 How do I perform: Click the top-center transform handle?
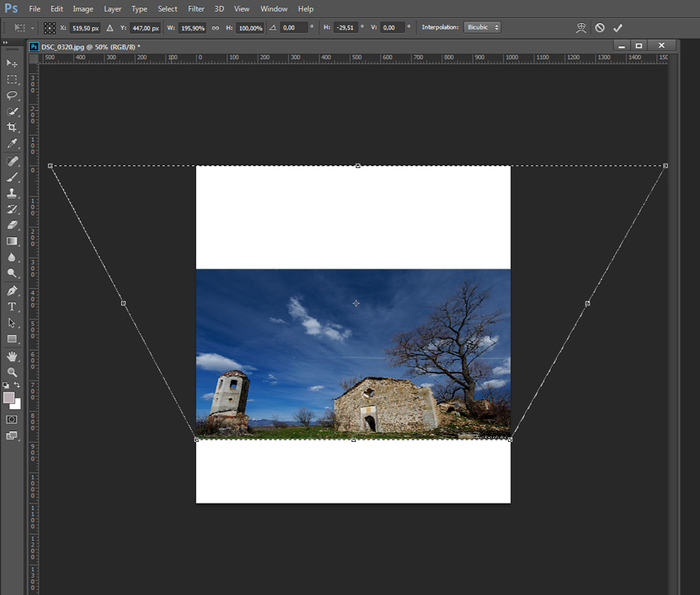(x=357, y=166)
